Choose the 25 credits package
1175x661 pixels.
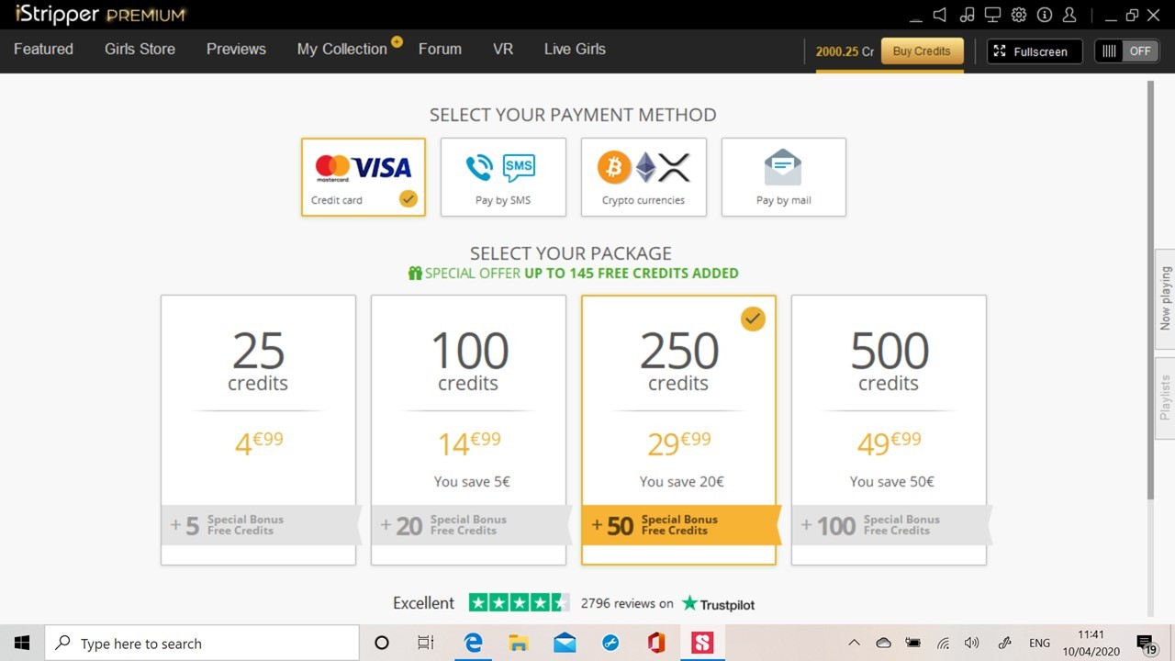click(258, 430)
